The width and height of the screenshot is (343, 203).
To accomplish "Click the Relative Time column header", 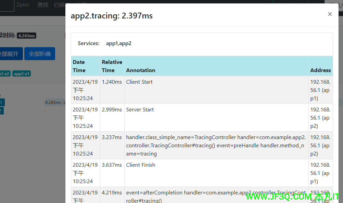I will pyautogui.click(x=112, y=66).
